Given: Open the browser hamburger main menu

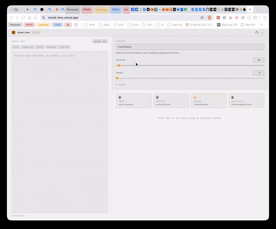Looking at the screenshot, I should tap(265, 18).
